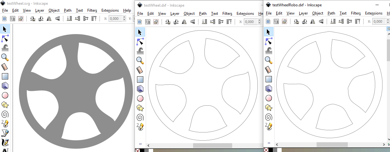Lower selection to bottom in testWheel.svg toolbar
Screen dimensions: 390x152
pyautogui.click(x=69, y=19)
